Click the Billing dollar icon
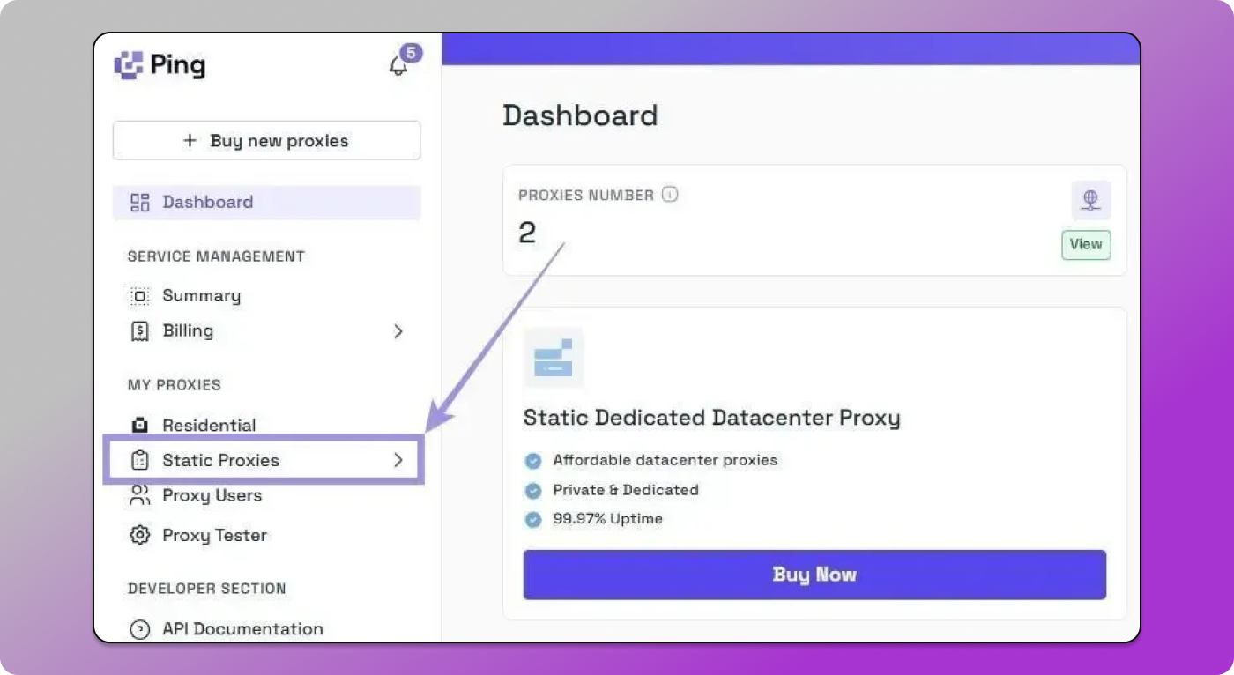This screenshot has width=1234, height=675. pyautogui.click(x=139, y=331)
